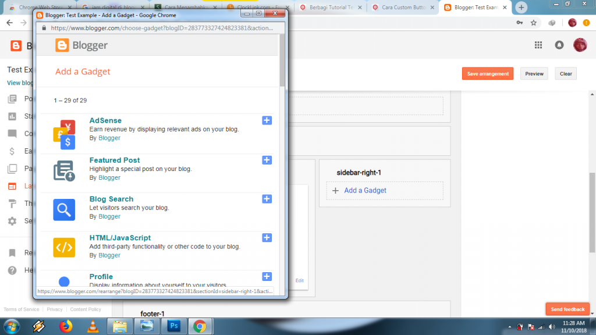The height and width of the screenshot is (335, 596).
Task: Click the Edit link in the layout
Action: click(x=300, y=280)
